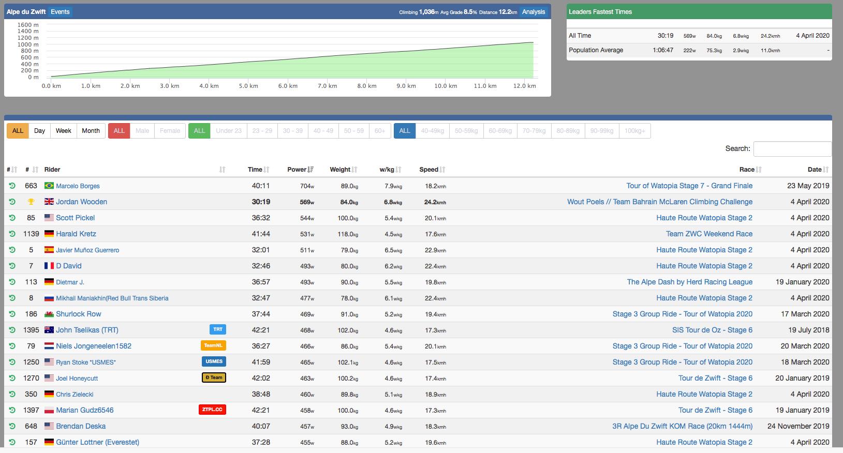Viewport: 843px width, 453px height.
Task: Filter by 40 - 49 age group
Action: [323, 131]
